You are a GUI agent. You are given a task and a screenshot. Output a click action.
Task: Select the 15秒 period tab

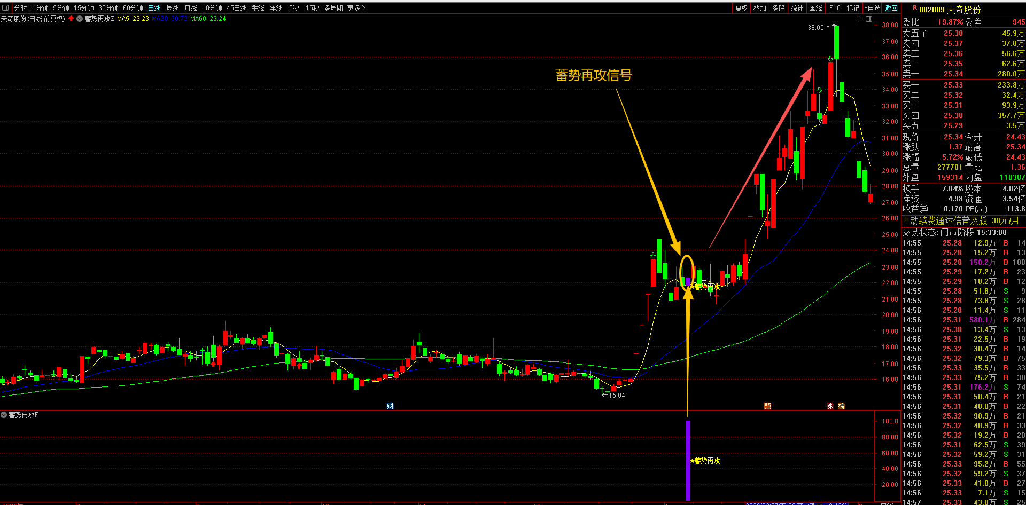[x=313, y=8]
